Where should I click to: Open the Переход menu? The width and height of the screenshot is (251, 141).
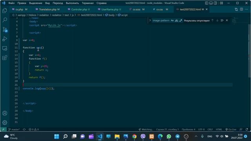click(58, 3)
